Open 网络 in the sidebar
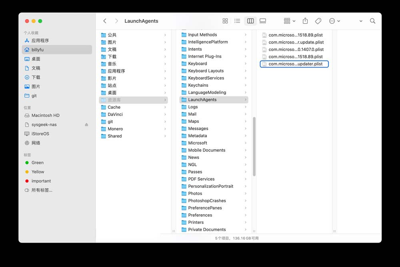 click(57, 143)
